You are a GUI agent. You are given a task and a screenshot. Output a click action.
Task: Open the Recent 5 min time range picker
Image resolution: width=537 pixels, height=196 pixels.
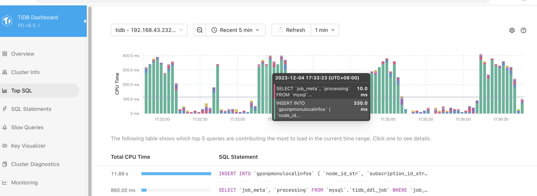[235, 30]
